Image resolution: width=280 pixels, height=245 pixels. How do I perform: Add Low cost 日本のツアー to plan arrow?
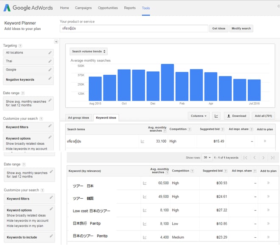point(268,210)
